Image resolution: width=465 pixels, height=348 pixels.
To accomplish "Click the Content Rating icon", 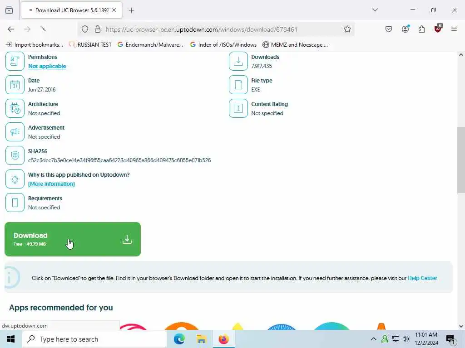I will pyautogui.click(x=238, y=108).
